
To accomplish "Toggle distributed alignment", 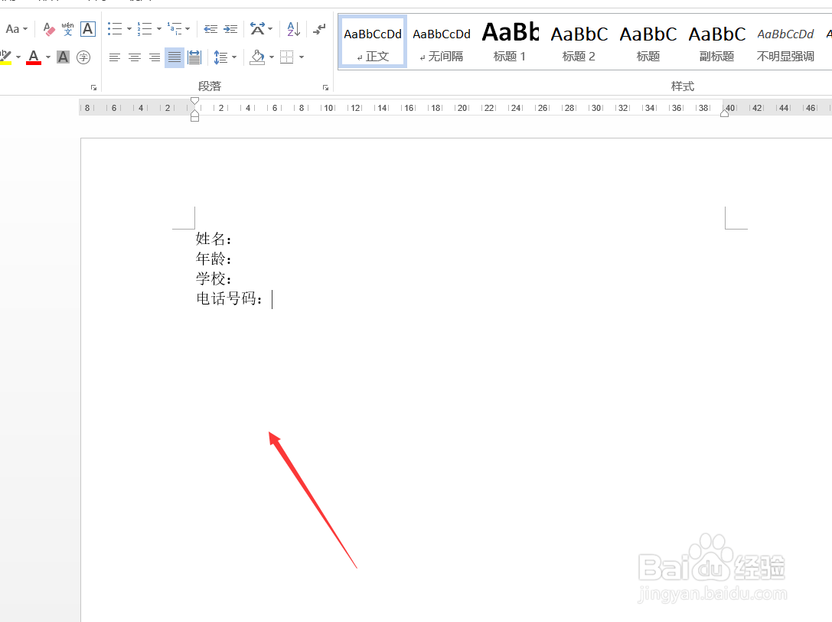I will point(194,57).
